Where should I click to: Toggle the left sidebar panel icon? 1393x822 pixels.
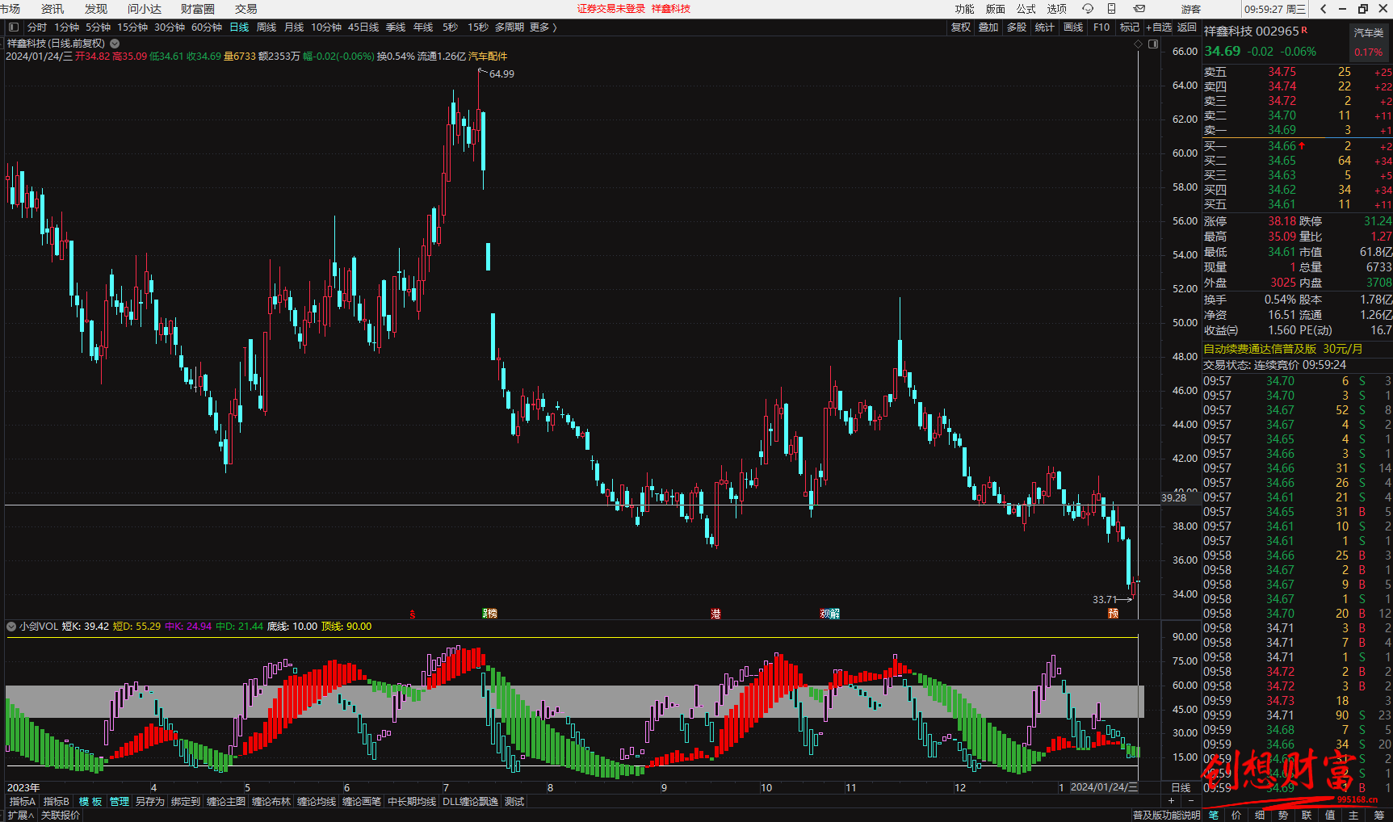[x=14, y=27]
